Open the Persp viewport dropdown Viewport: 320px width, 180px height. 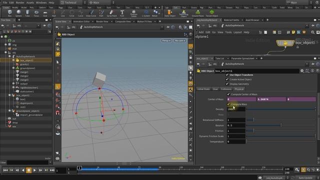point(166,40)
